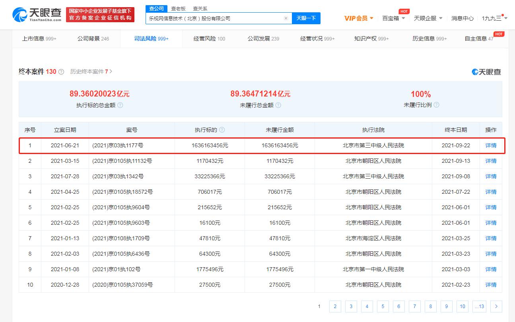The width and height of the screenshot is (515, 322).
Task: View 详情 for case (2021)京0105执11132号
Action: tap(491, 161)
